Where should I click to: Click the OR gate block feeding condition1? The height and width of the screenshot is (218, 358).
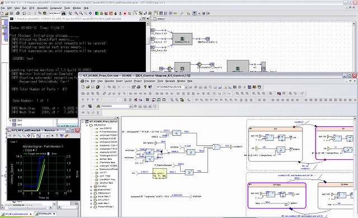216,146
